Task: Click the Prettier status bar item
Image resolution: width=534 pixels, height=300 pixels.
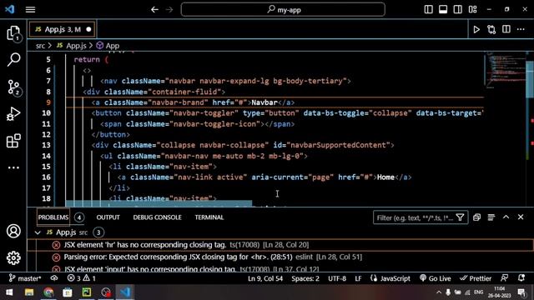Action: coord(476,278)
